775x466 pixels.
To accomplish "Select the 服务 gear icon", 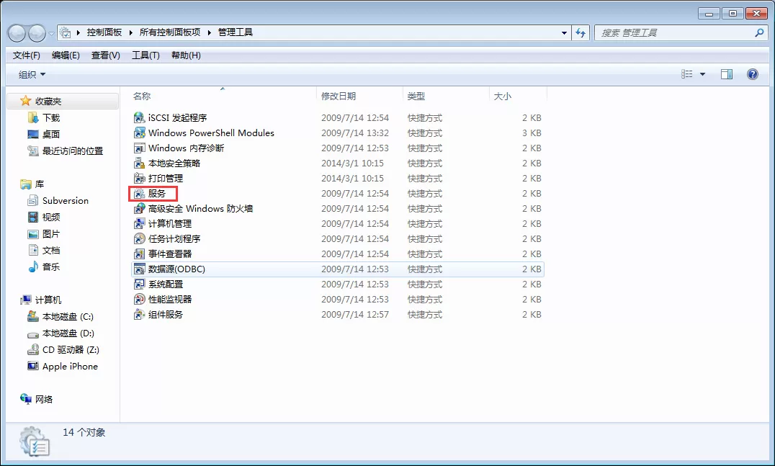I will coord(140,194).
